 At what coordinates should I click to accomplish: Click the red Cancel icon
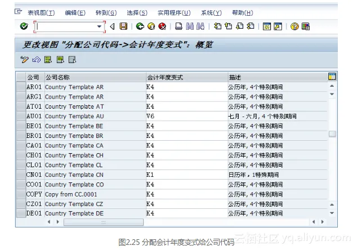point(162,26)
